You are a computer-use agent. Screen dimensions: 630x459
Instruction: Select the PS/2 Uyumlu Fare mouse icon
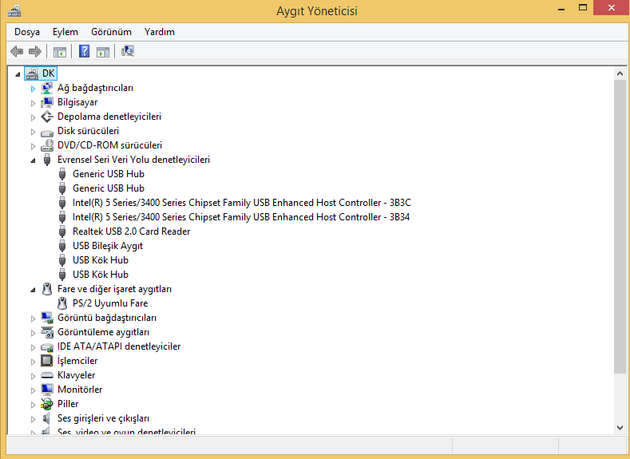(x=62, y=303)
